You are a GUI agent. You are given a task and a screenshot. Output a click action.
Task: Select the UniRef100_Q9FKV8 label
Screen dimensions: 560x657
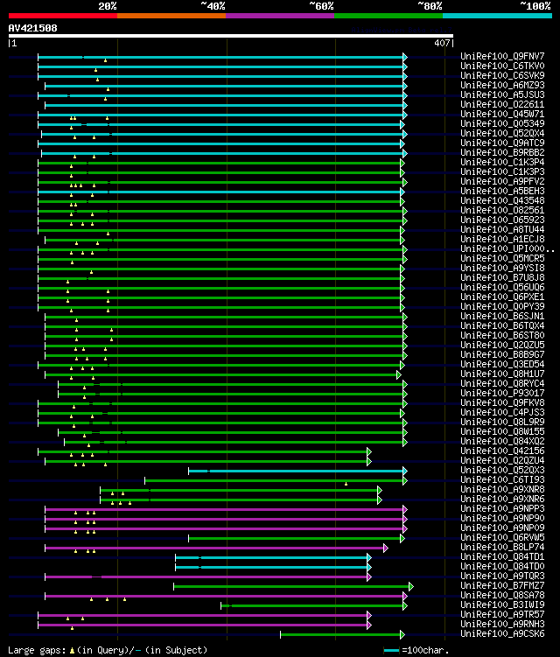[502, 403]
